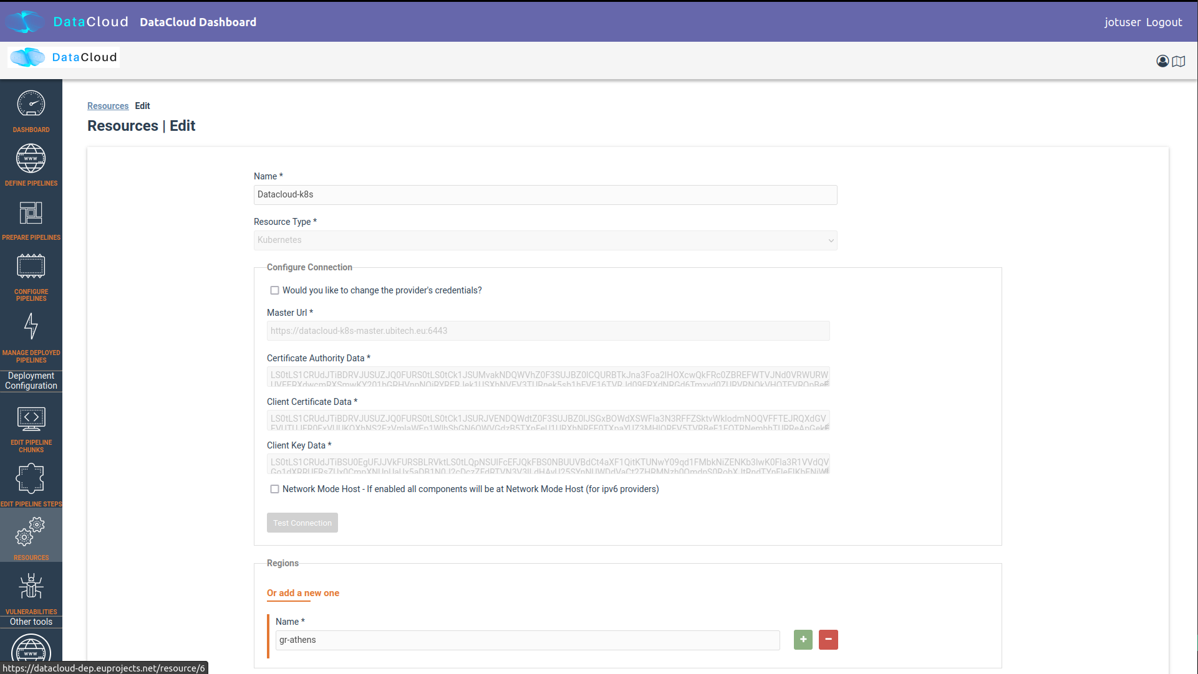Open the Edit Pipeline Chunks code icon
This screenshot has height=674, width=1198.
click(31, 419)
